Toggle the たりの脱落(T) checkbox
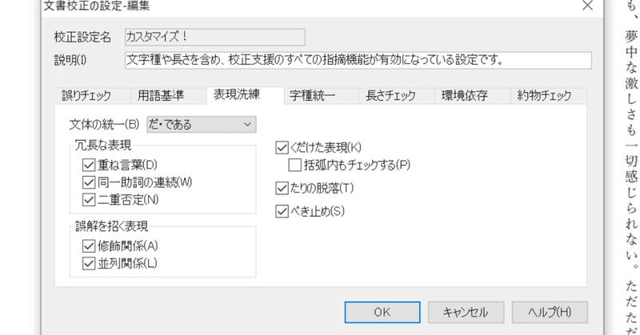640x335 pixels. click(x=281, y=188)
